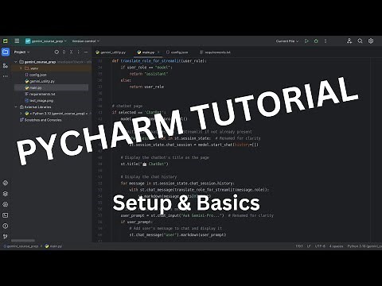Open the Version control dropdown
Viewport: 382px width, 286px height.
(x=85, y=41)
